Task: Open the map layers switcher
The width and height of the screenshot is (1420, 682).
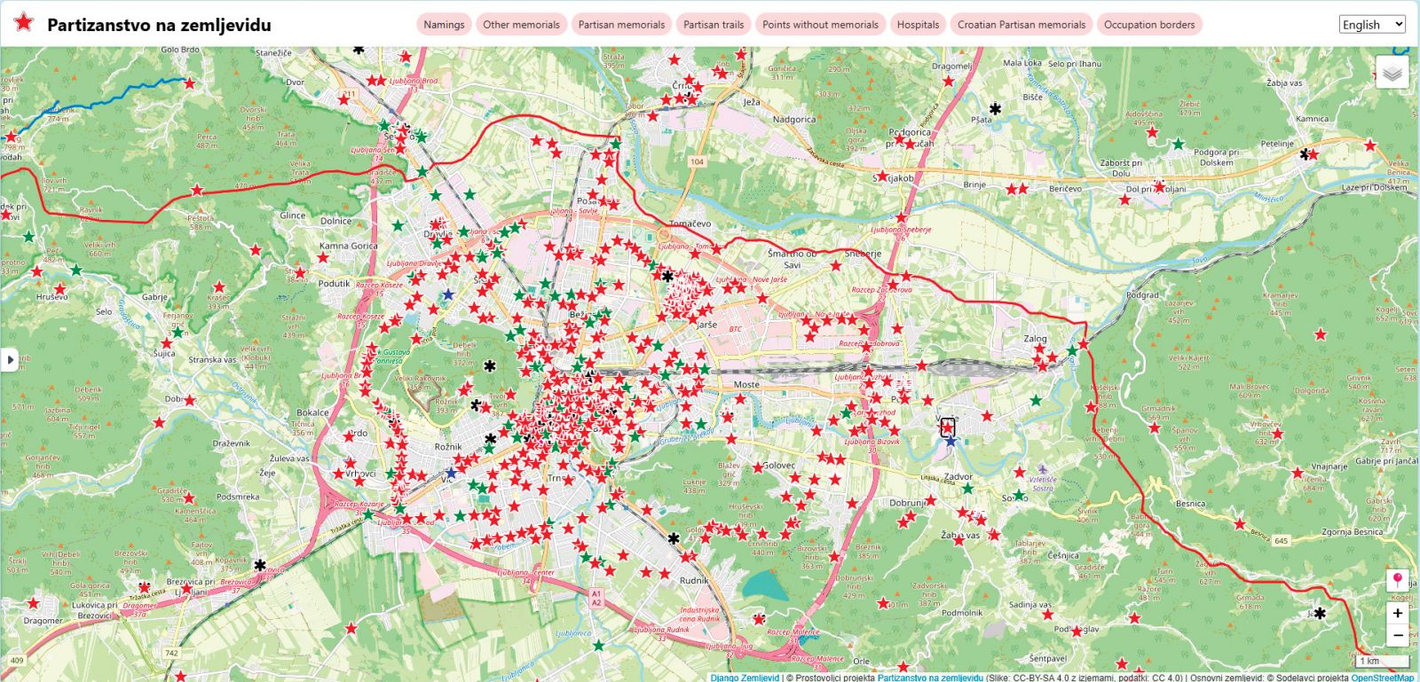Action: click(x=1392, y=73)
